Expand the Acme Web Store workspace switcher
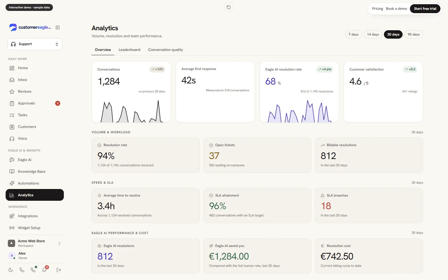Image resolution: width=448 pixels, height=280 pixels. pyautogui.click(x=35, y=243)
